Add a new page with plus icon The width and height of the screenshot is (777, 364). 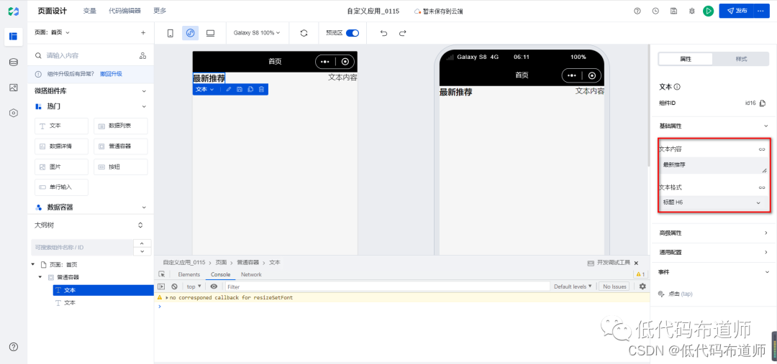[143, 32]
